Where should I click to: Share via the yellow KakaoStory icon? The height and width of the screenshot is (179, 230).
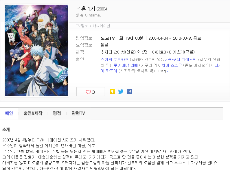click(x=112, y=92)
